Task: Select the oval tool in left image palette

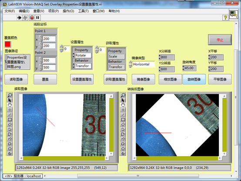Action: 10,149
